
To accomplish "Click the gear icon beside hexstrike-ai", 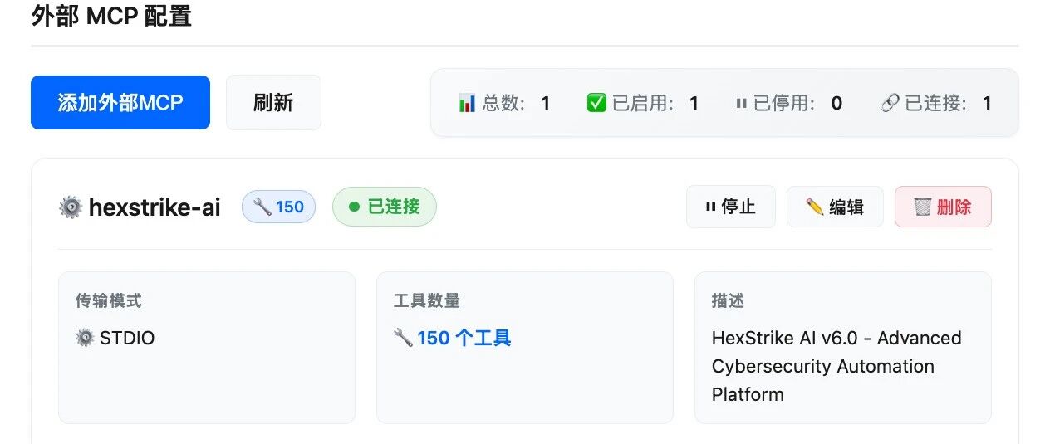I will click(70, 207).
